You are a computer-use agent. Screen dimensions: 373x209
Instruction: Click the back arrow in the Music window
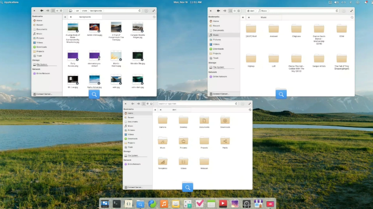pyautogui.click(x=218, y=11)
